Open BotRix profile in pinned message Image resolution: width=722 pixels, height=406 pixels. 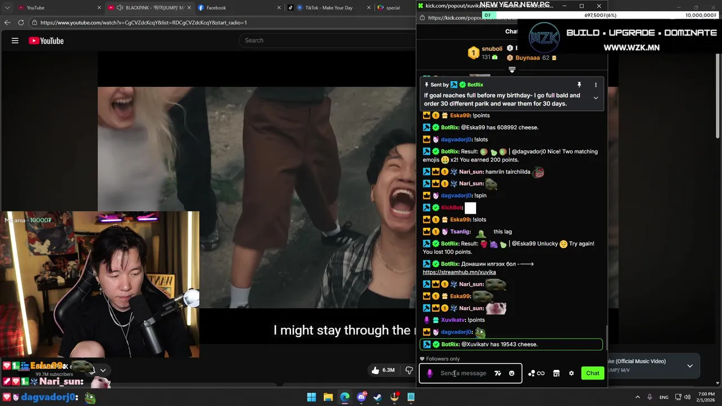coord(475,85)
